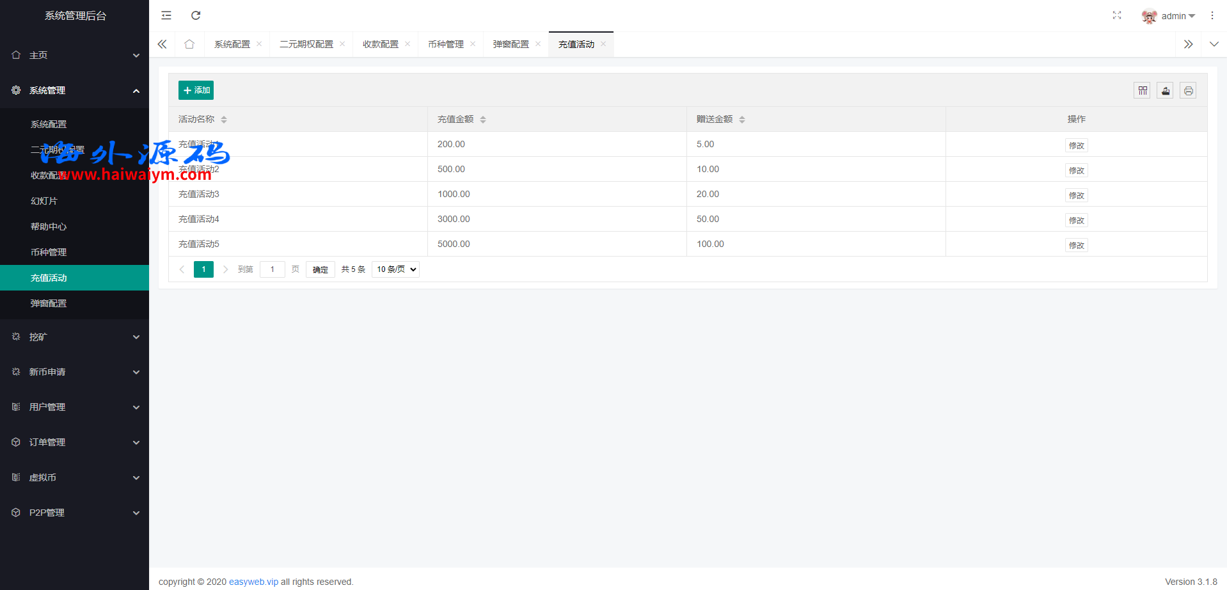This screenshot has height=590, width=1227.
Task: Collapse the sidebar with the menu-fold icon
Action: [166, 15]
